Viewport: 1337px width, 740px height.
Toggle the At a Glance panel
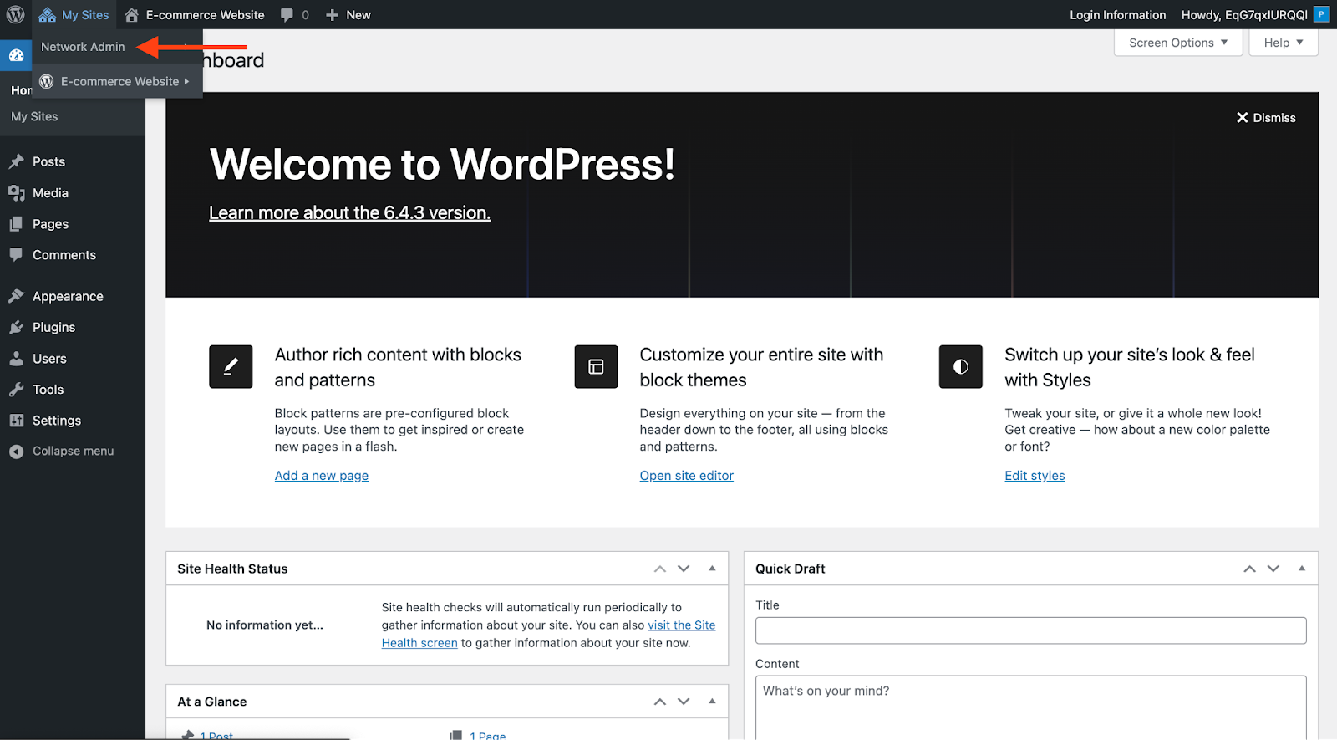pos(712,702)
